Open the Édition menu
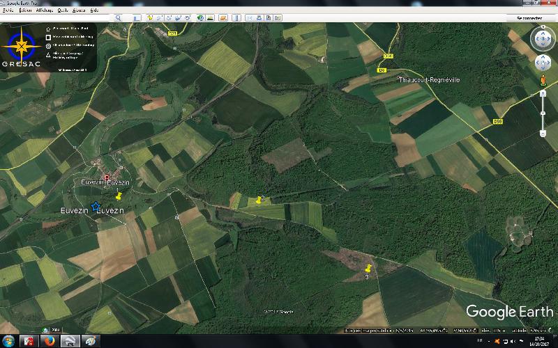558x348 pixels. pos(25,10)
